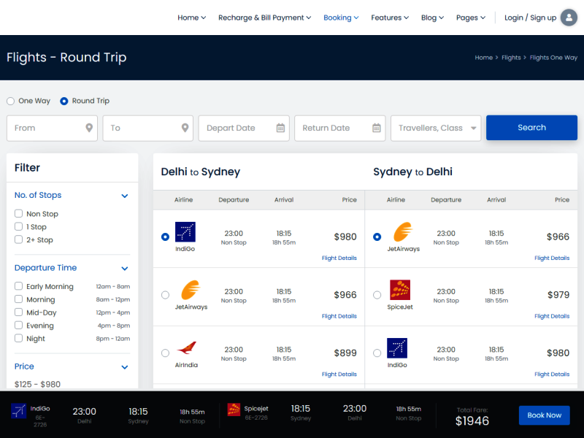Click Book Now for total fare $1946
The width and height of the screenshot is (584, 438).
[x=544, y=415]
